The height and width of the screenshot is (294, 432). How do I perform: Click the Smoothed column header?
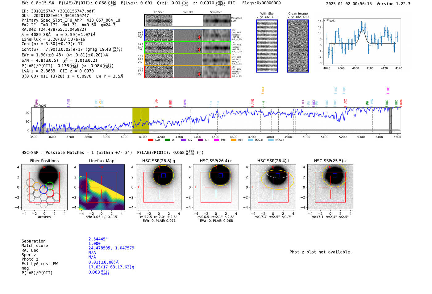(x=216, y=12)
